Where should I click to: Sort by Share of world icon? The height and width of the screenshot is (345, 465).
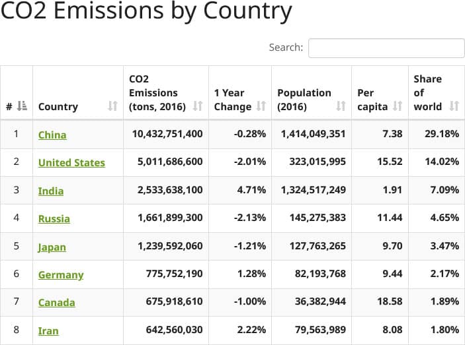(454, 106)
